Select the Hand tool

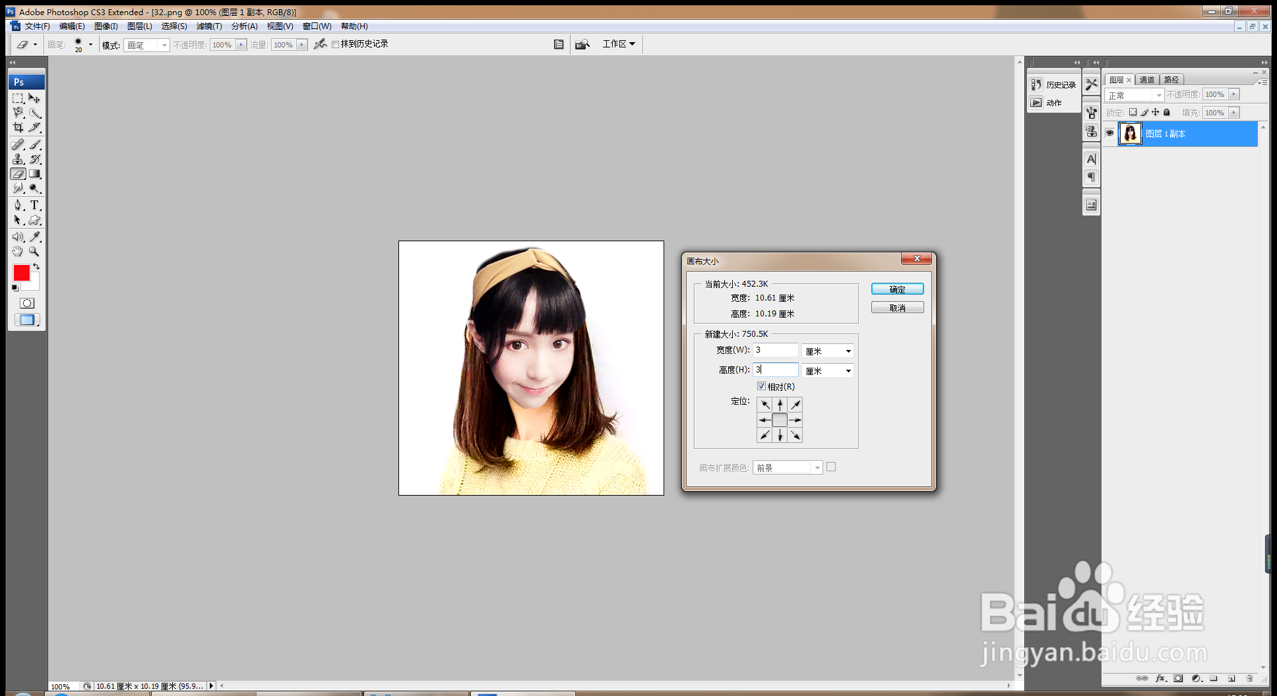click(x=18, y=251)
